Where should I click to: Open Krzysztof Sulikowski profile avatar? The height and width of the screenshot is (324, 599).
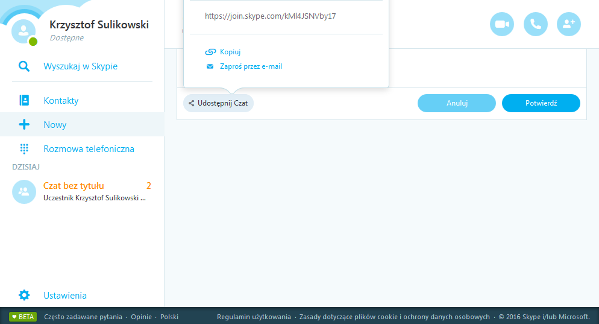coord(24,31)
